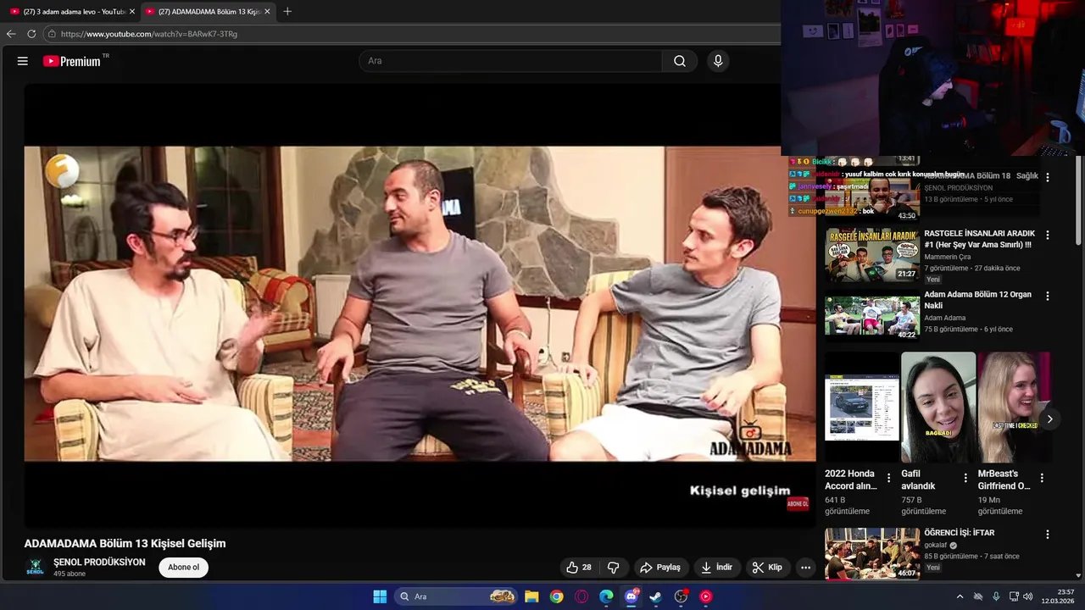The image size is (1085, 610).
Task: Go back with browser back arrow
Action: click(x=11, y=34)
